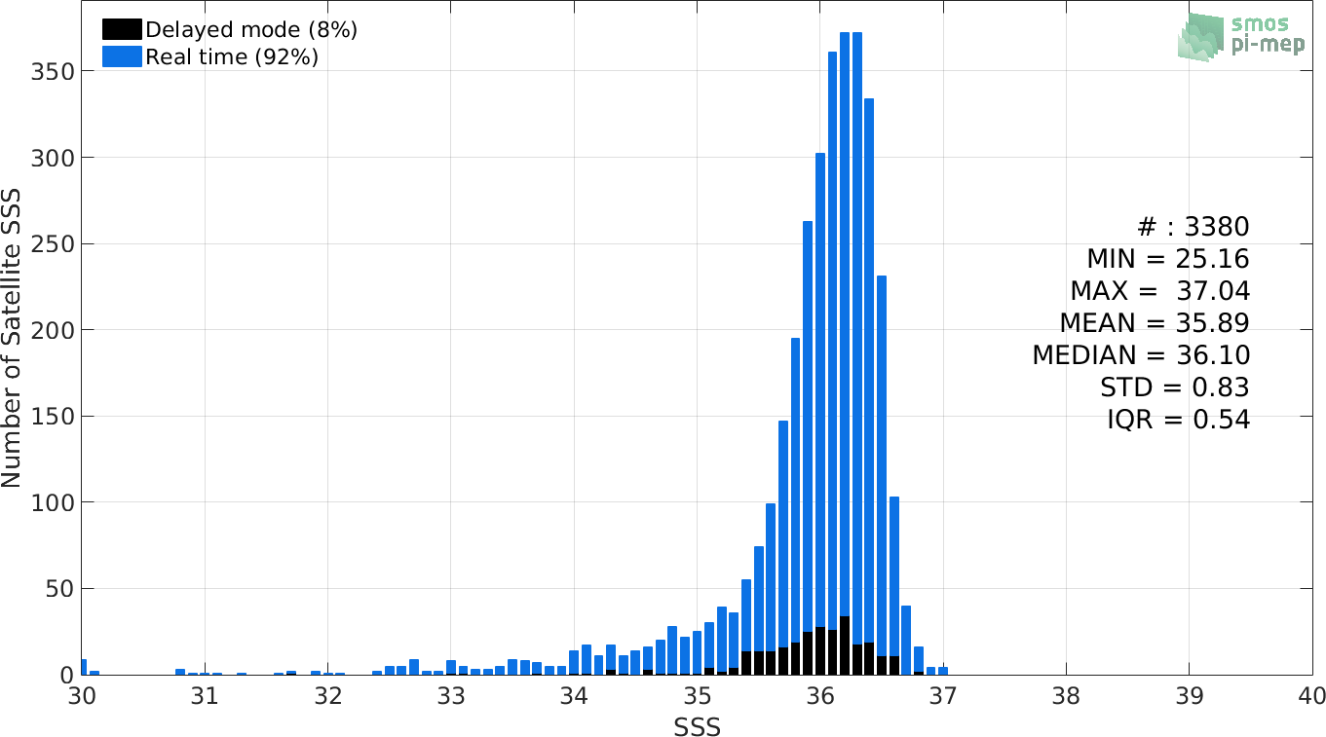Click the y-axis tick label 150
1326x737 pixels.
coord(55,416)
